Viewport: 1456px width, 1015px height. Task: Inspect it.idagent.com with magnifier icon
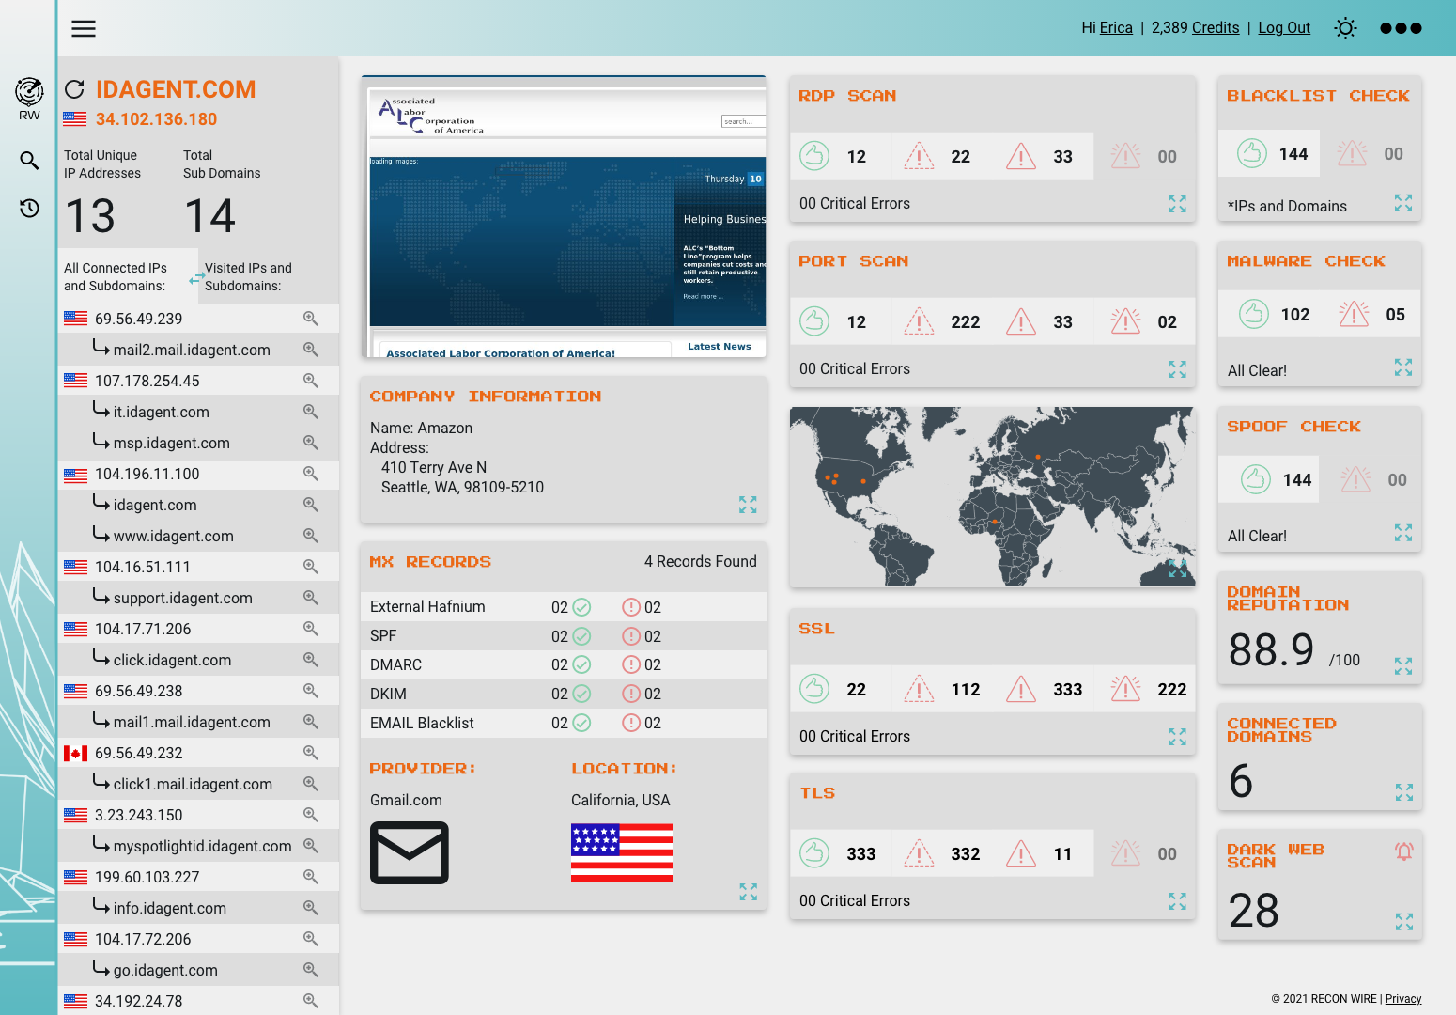click(310, 412)
